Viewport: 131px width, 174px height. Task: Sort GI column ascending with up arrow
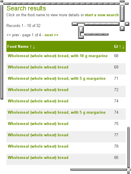click(x=120, y=47)
